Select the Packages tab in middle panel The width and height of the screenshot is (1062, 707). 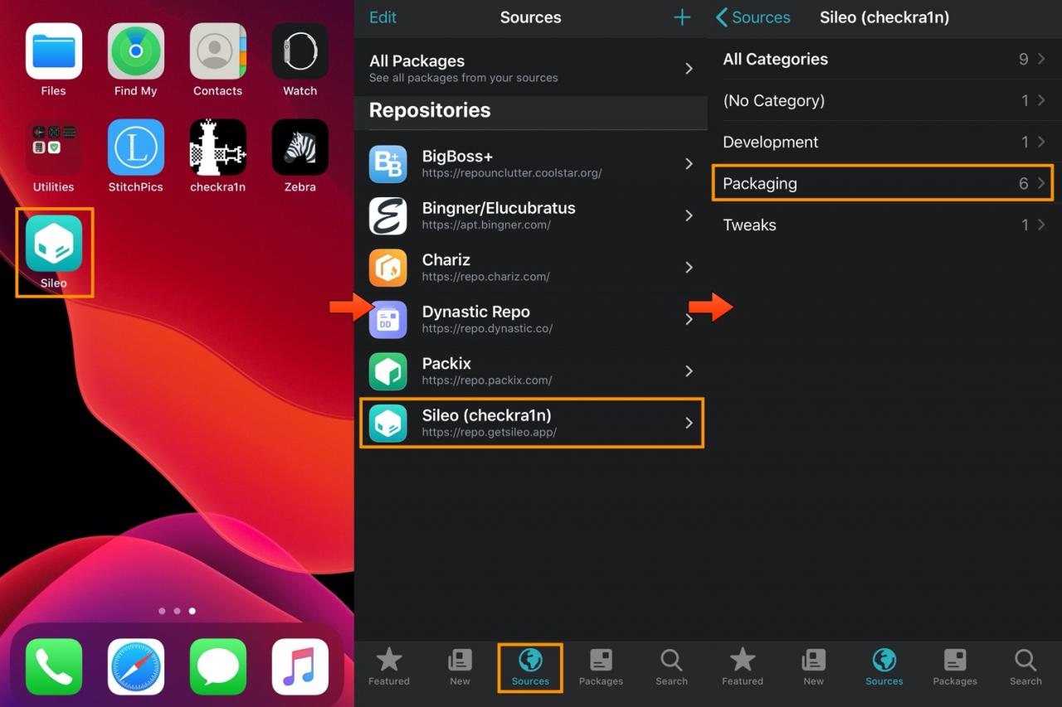click(601, 667)
